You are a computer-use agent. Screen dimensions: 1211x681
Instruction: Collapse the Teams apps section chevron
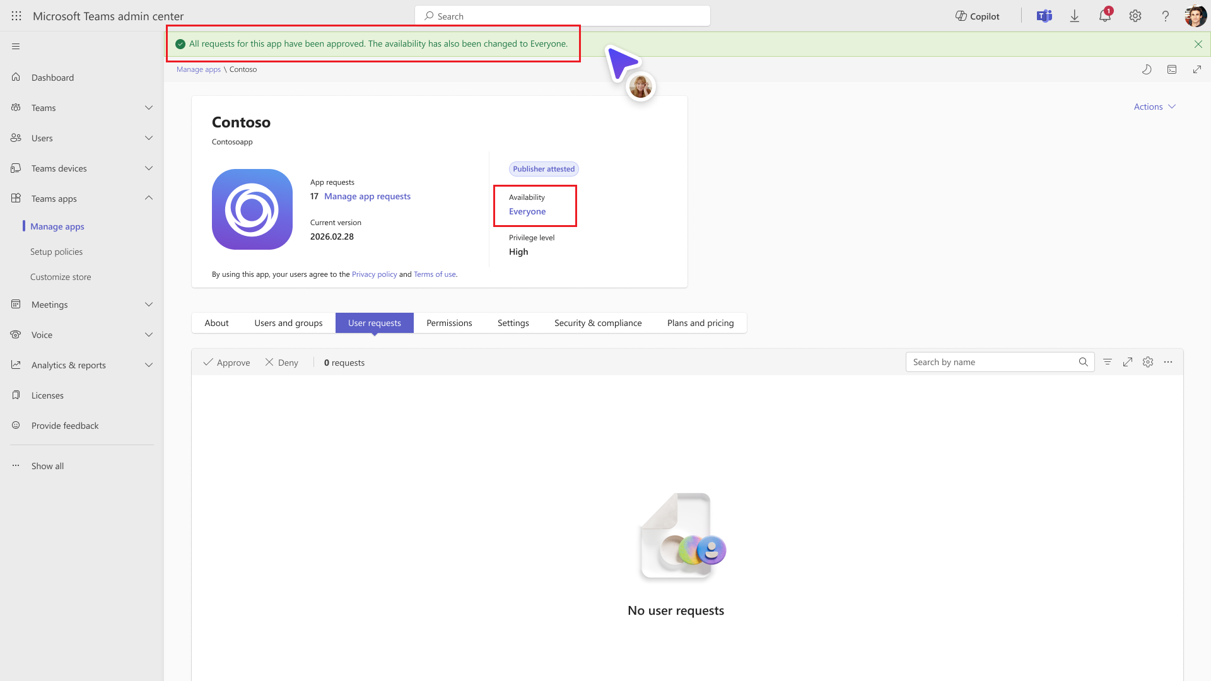(x=149, y=198)
